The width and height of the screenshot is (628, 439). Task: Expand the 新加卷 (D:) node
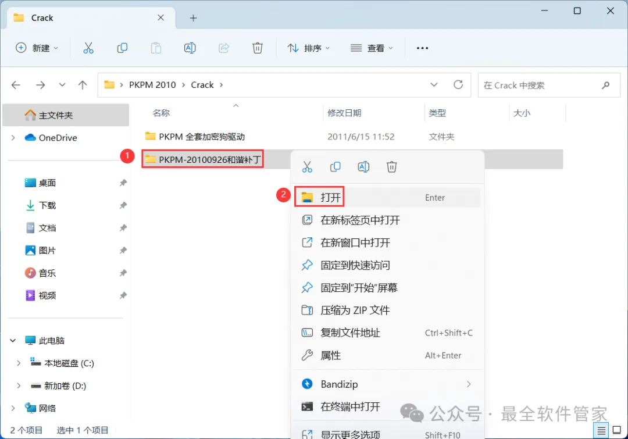[x=19, y=386]
